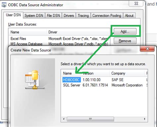
Task: Click the horizontal scrollbar thumb in driver list
Action: (x=90, y=119)
